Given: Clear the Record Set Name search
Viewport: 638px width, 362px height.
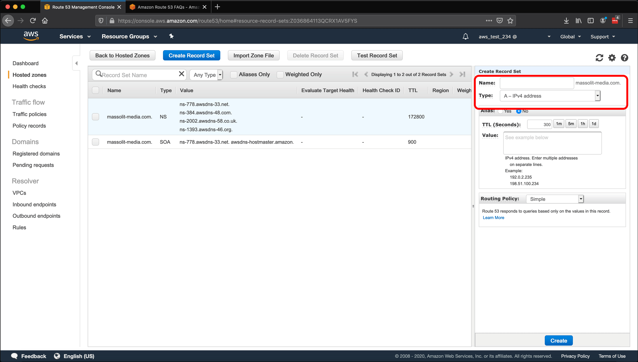Looking at the screenshot, I should pos(181,74).
